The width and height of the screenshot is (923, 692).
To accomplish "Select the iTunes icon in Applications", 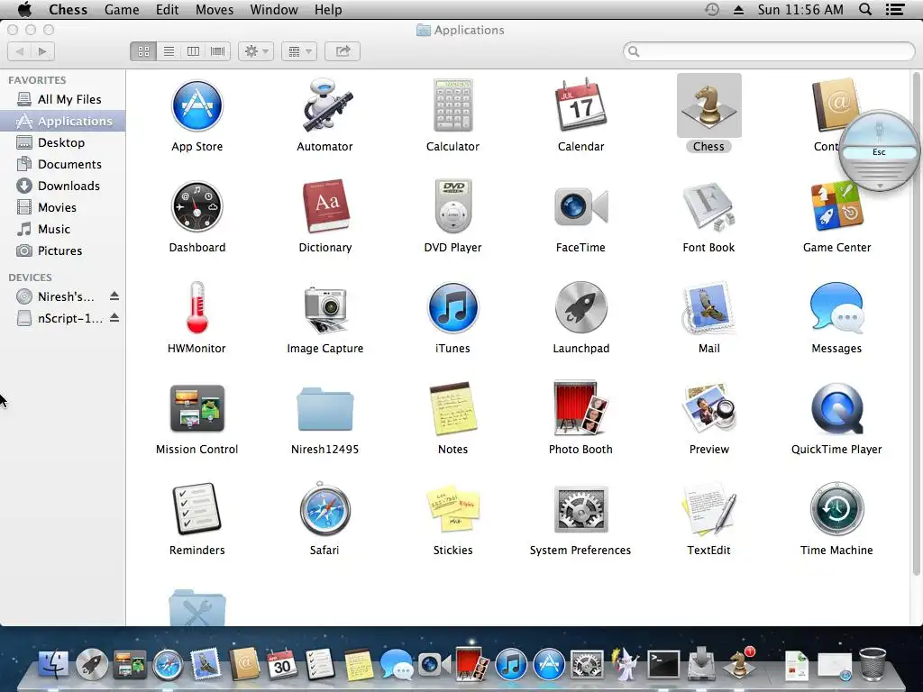I will [452, 308].
